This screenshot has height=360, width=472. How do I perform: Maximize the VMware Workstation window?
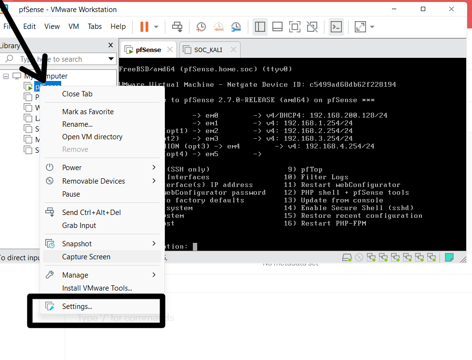[x=423, y=9]
